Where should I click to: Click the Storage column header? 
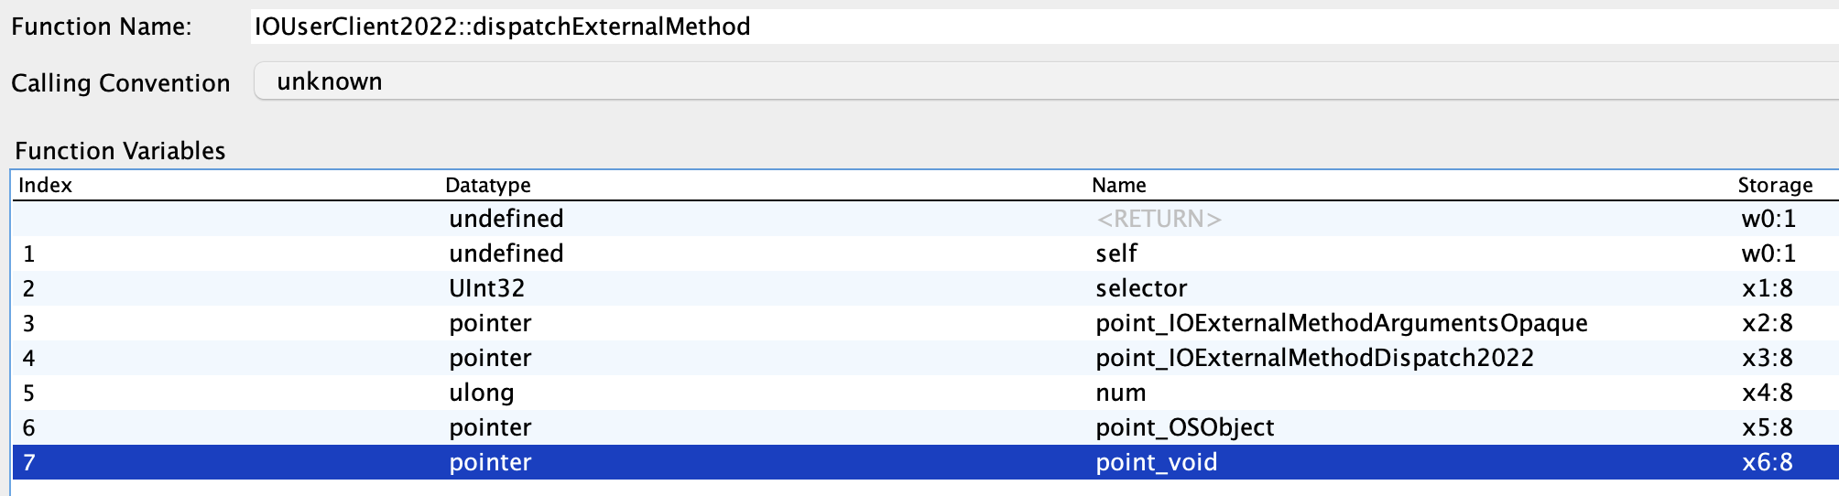(x=1775, y=185)
